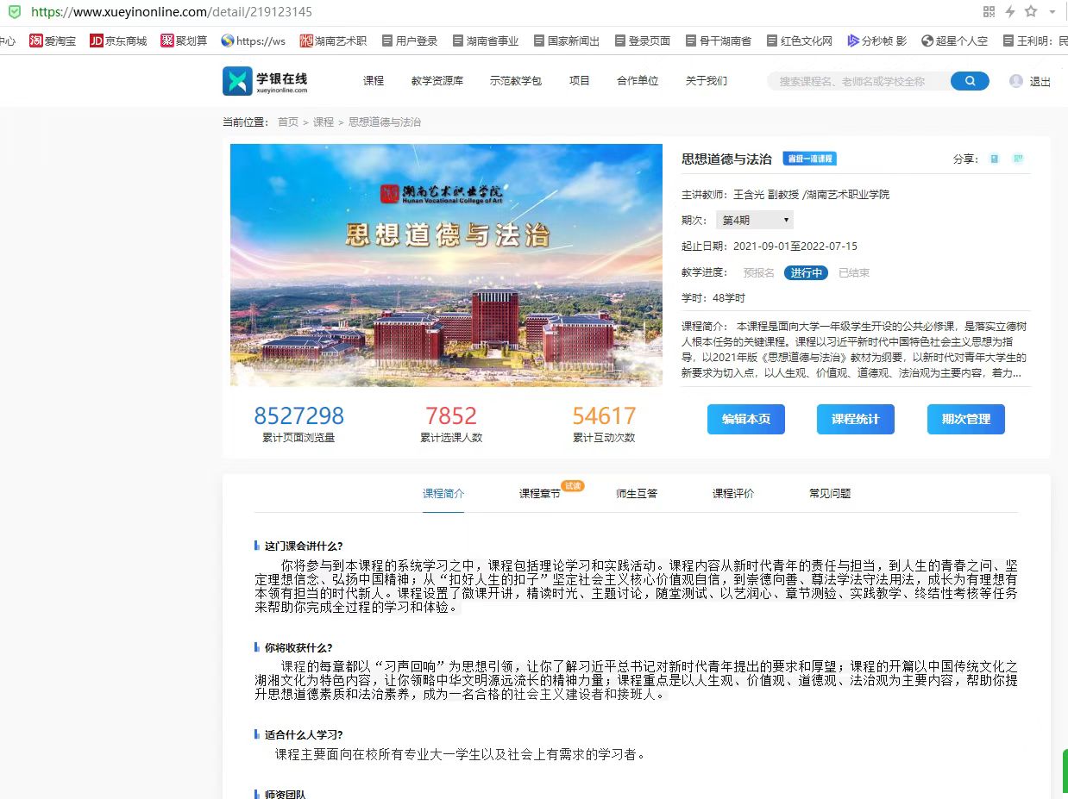
Task: Click the QR code icon in address bar
Action: [989, 12]
